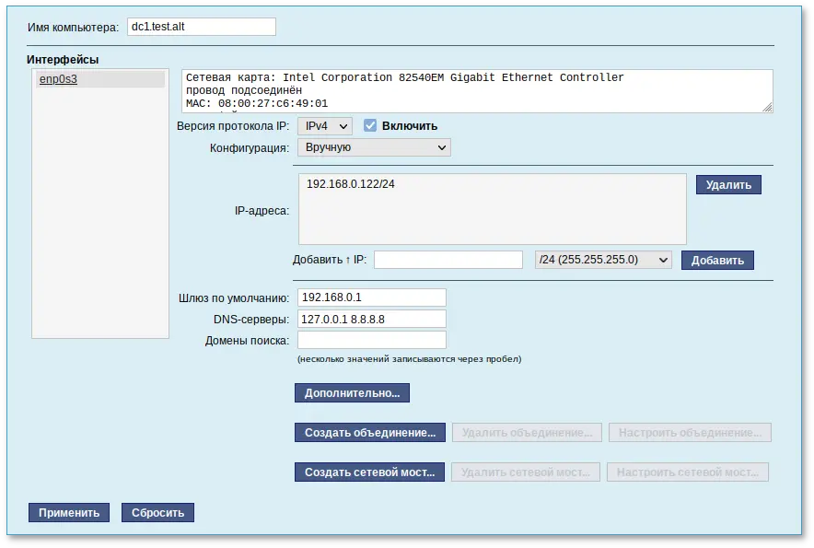Toggle the Включить checkbox

[x=370, y=125]
